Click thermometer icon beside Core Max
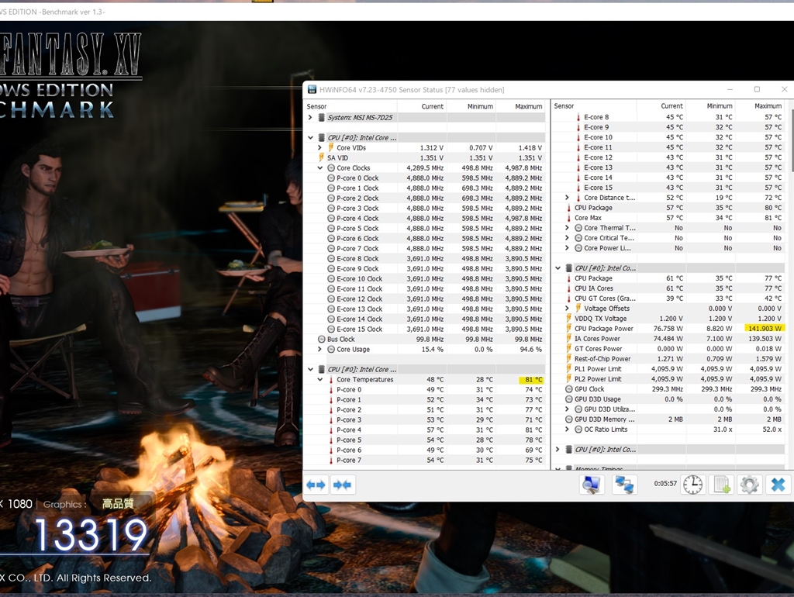Screen dimensions: 794x597 [x=568, y=218]
